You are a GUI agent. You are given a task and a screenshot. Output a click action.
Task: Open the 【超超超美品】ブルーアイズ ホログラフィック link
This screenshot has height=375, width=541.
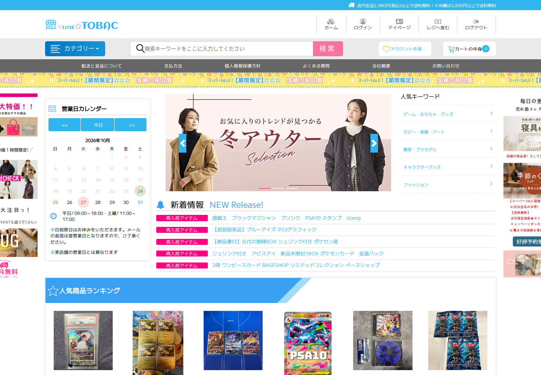tap(264, 229)
